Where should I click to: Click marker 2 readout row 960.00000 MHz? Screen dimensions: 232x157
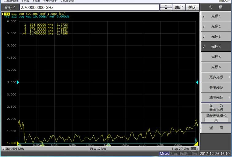tap(46, 28)
